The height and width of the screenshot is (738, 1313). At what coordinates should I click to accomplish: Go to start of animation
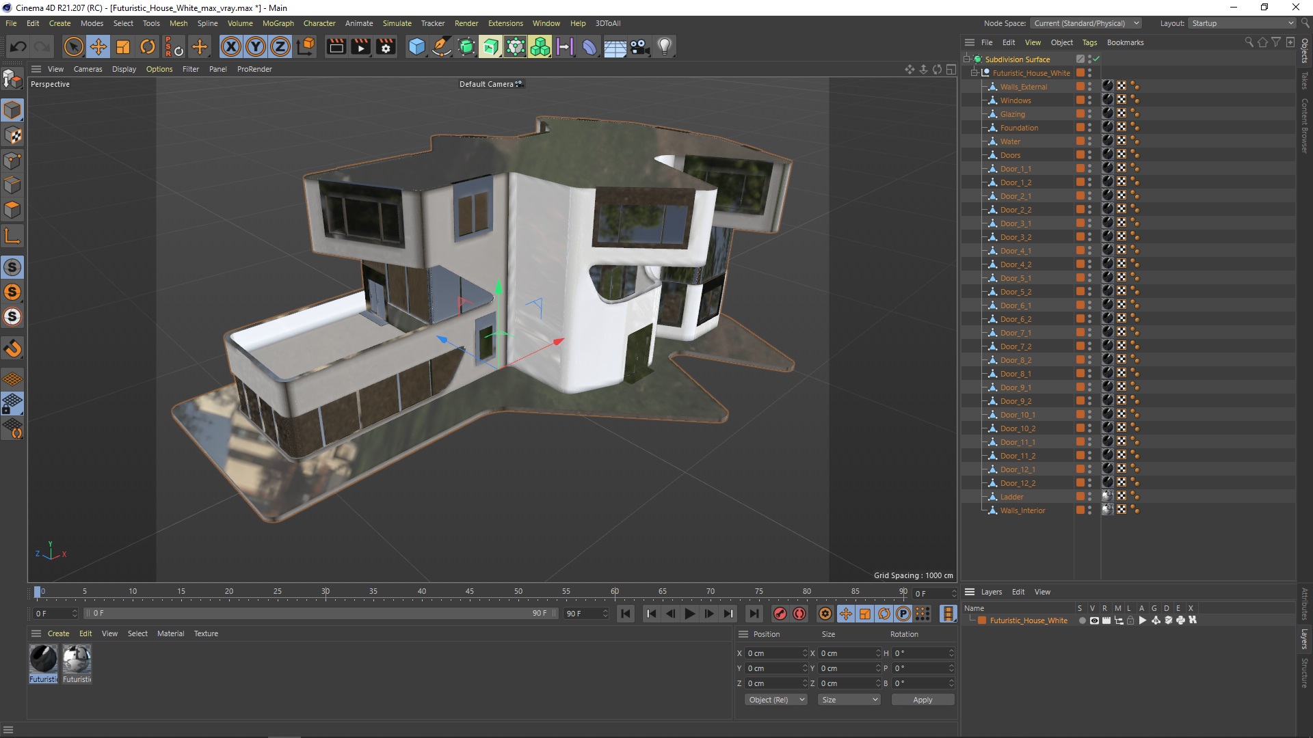(625, 614)
